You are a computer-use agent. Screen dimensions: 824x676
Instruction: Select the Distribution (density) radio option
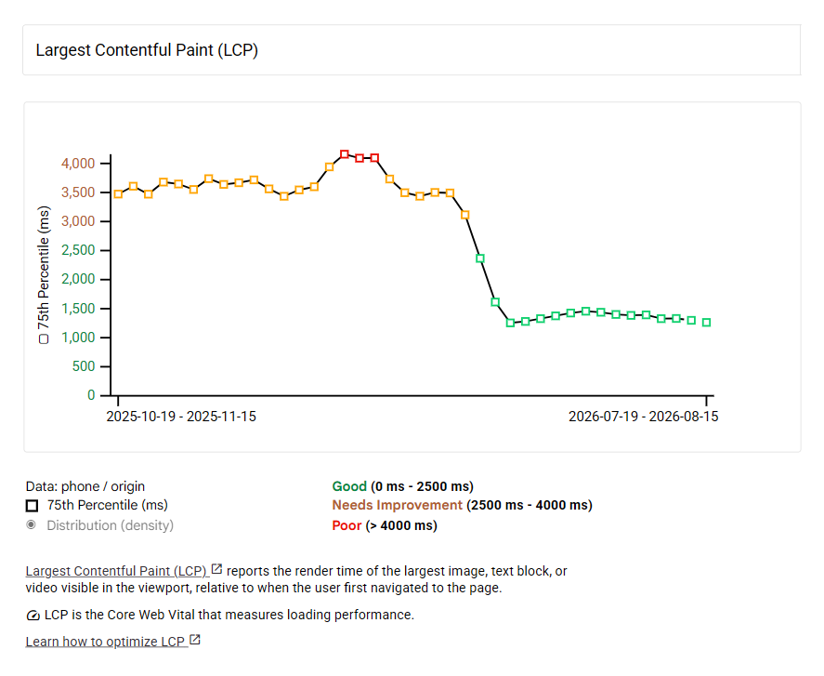point(32,525)
